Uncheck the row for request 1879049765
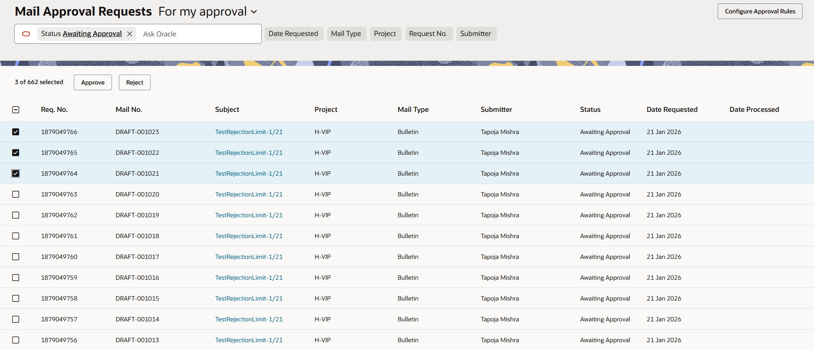The height and width of the screenshot is (350, 814). click(16, 153)
